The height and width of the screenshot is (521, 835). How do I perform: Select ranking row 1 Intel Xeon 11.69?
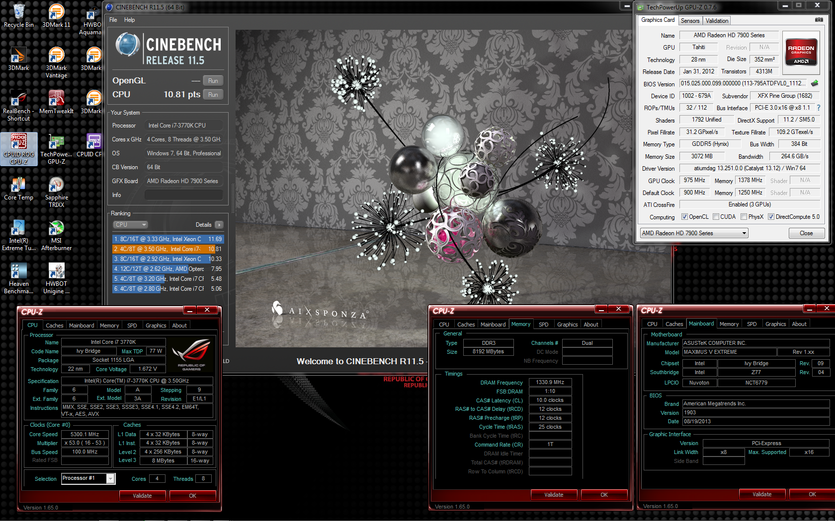[x=168, y=239]
